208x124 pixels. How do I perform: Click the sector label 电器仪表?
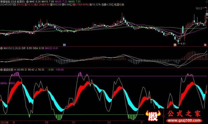[x=119, y=5]
